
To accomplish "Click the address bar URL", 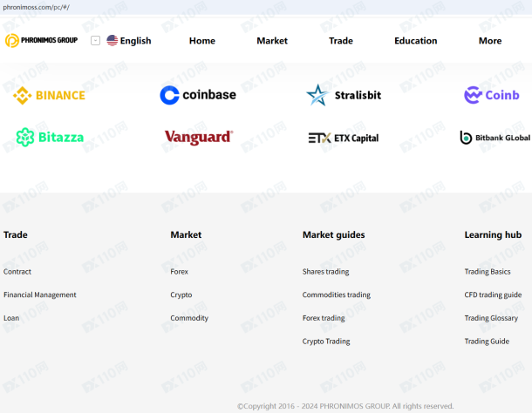I will click(37, 7).
